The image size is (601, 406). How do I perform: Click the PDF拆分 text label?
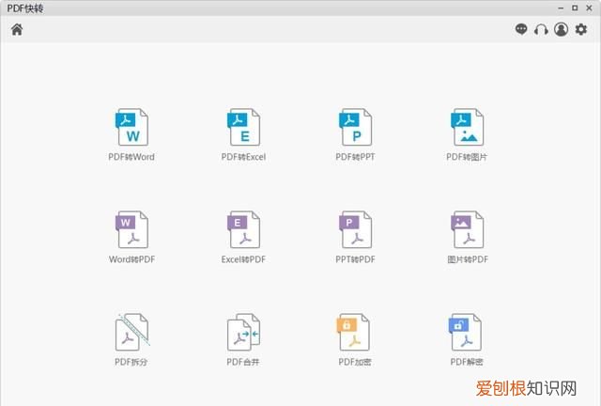[131, 362]
